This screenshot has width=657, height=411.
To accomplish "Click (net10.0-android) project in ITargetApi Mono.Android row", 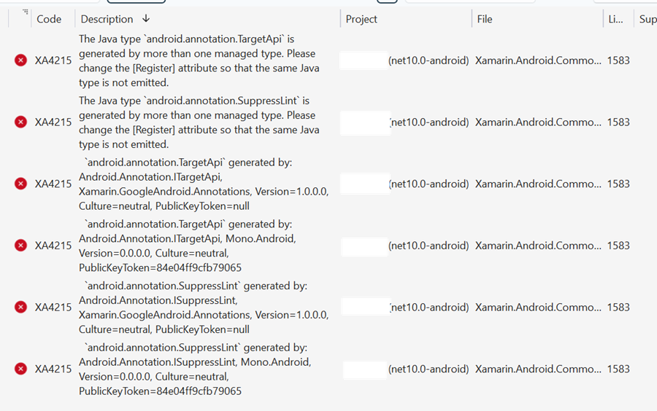I will click(429, 246).
